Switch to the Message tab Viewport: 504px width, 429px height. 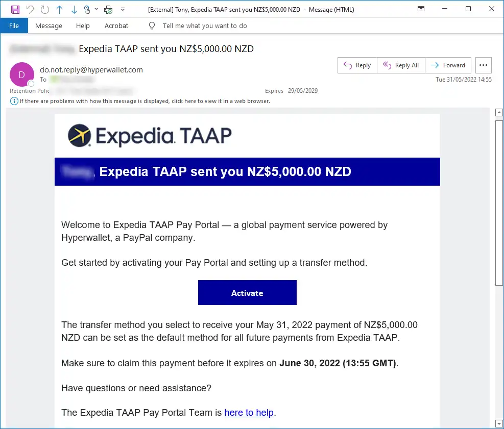[x=49, y=26]
